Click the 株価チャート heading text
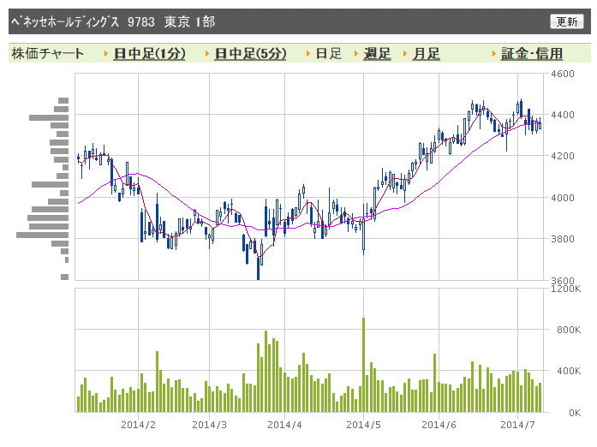 pos(48,53)
